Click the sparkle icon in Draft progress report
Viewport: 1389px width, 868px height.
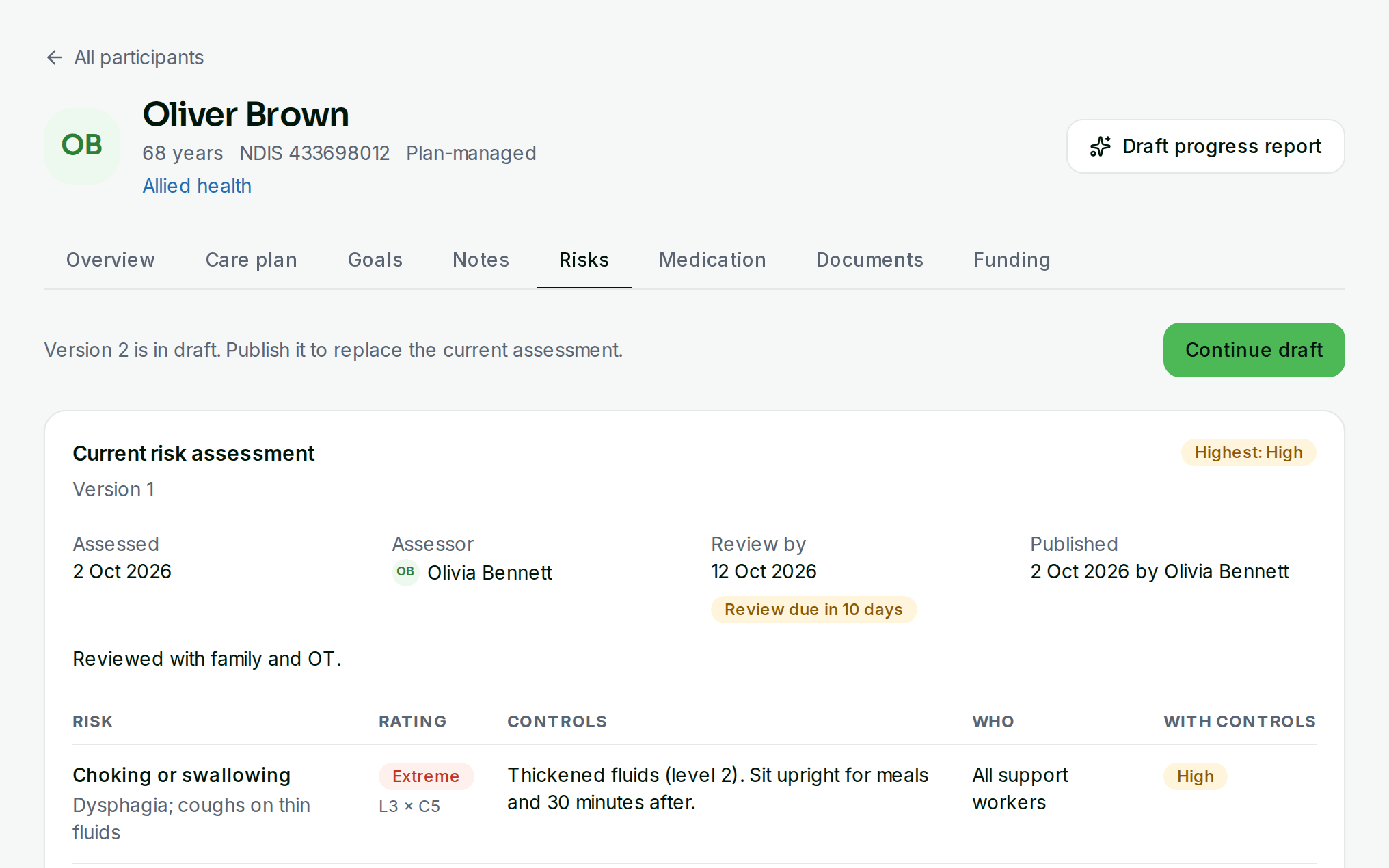pos(1100,146)
